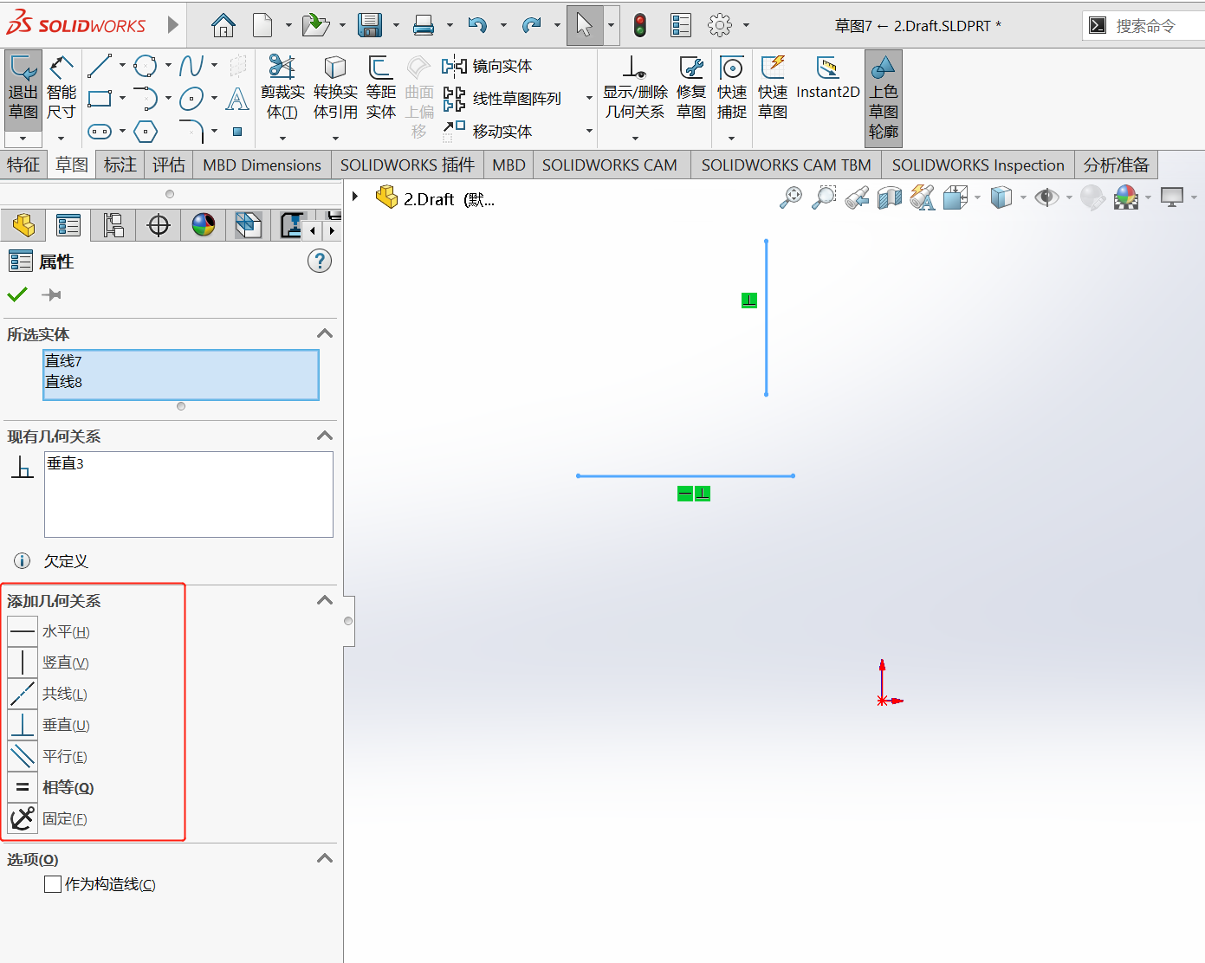Click Move Entities (移动实体)

click(488, 132)
